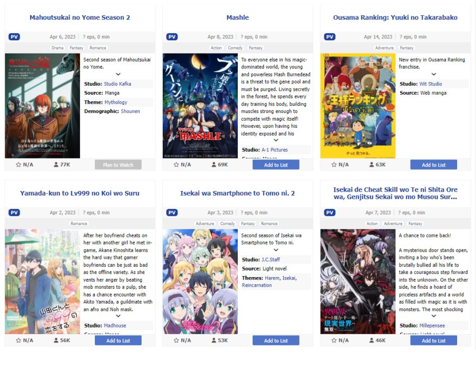Add Mashle to your list

[276, 165]
